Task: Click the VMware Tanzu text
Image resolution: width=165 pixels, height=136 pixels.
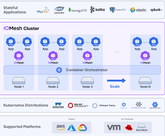Action: point(107,106)
